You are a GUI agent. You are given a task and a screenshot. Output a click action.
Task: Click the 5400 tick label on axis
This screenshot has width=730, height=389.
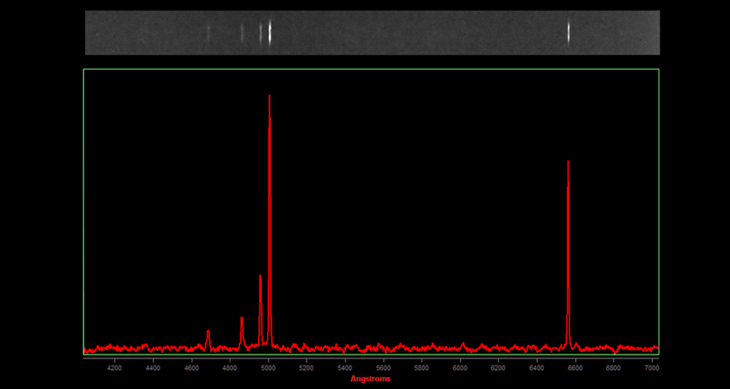tap(345, 368)
